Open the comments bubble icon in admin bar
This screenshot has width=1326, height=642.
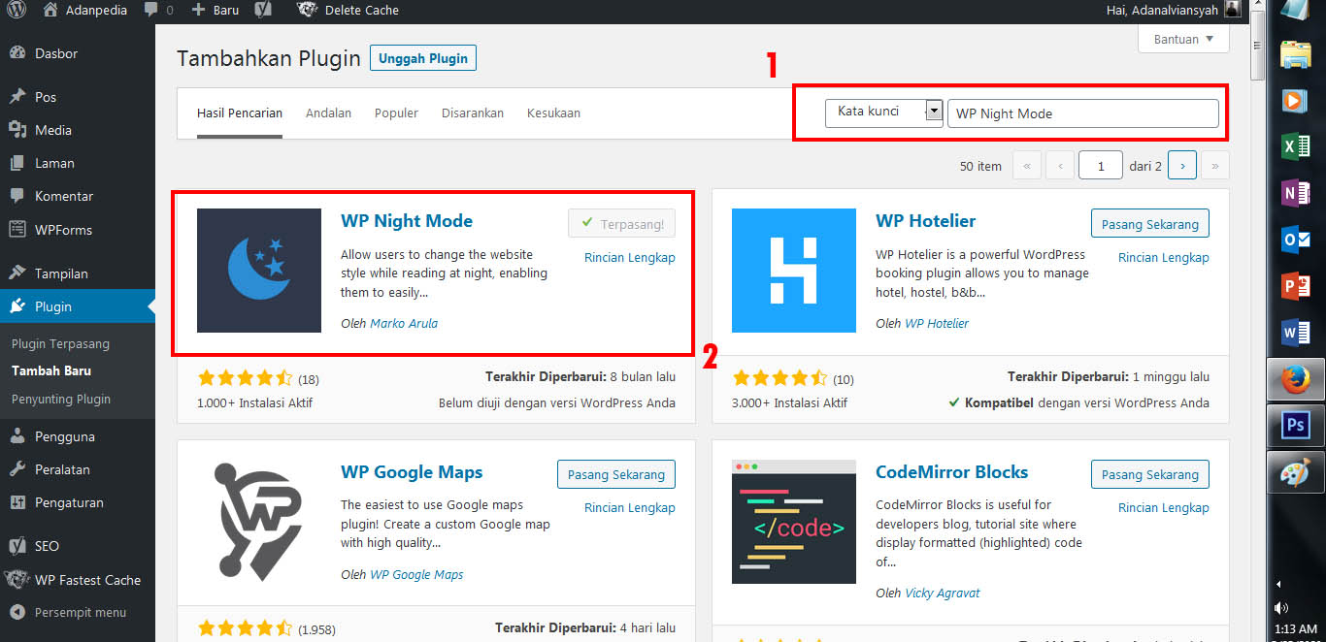[151, 10]
